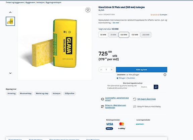This screenshot has height=140, width=193.
Task: Select the Glava insulation thumbnail
Action: [10, 21]
